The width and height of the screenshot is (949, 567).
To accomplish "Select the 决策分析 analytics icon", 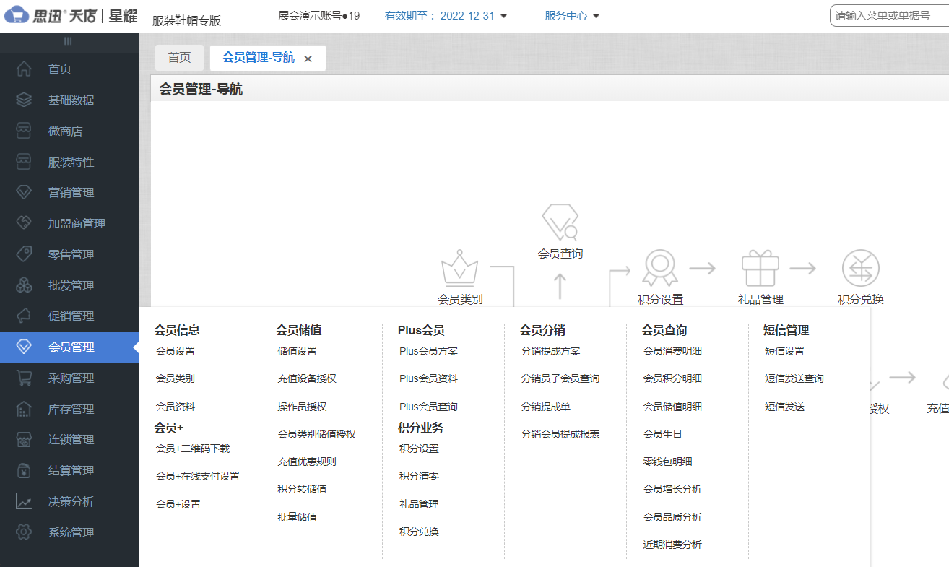I will (x=25, y=501).
